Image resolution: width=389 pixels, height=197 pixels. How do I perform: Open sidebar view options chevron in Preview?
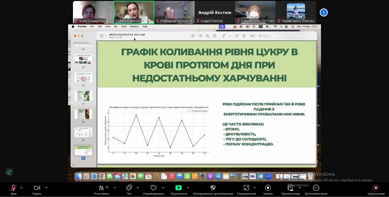tap(106, 36)
